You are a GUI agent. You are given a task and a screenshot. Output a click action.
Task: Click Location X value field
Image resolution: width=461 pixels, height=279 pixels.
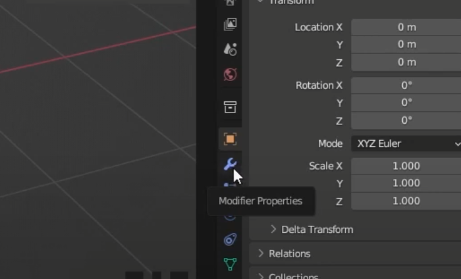click(406, 28)
